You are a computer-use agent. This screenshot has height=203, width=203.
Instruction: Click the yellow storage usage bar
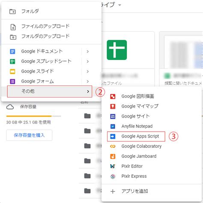point(29,116)
